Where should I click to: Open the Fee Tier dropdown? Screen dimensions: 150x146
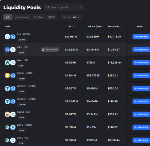pyautogui.click(x=71, y=17)
